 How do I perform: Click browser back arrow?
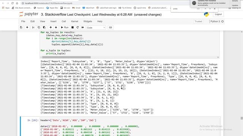3,3
